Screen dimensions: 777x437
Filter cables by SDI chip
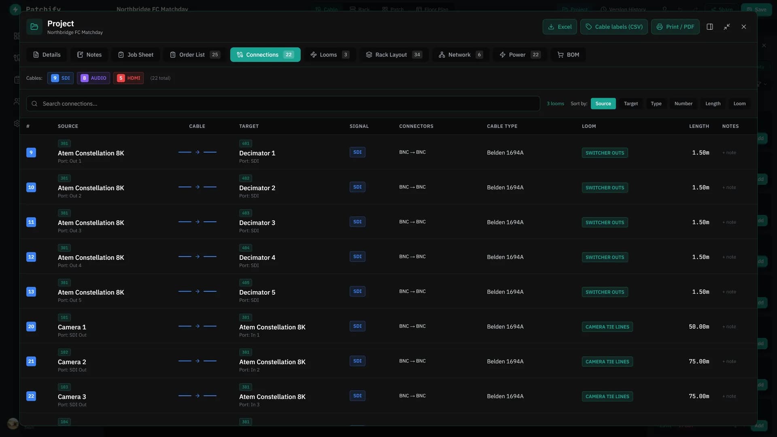[x=61, y=78]
